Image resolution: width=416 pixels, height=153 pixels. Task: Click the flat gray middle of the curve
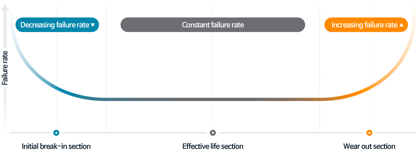pyautogui.click(x=213, y=99)
